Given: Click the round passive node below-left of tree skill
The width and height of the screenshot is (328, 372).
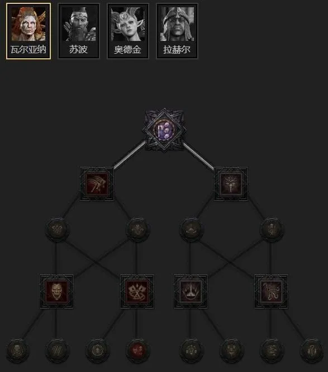Looking at the screenshot, I should pyautogui.click(x=191, y=229).
